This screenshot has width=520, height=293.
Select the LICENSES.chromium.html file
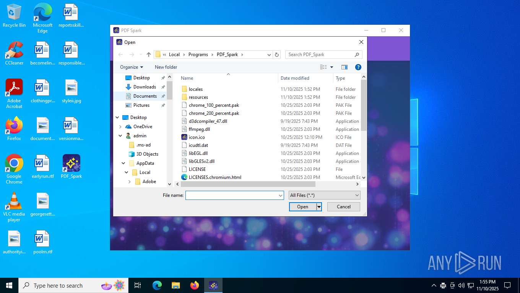click(x=215, y=177)
